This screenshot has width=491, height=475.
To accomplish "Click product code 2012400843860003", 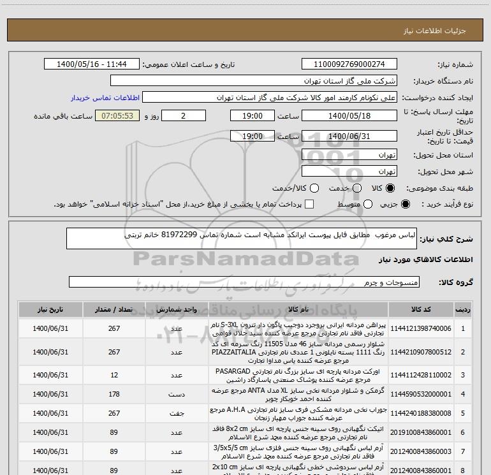I will [x=421, y=451].
